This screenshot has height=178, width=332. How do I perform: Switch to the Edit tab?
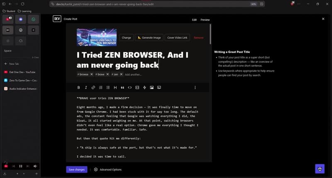[x=194, y=20]
